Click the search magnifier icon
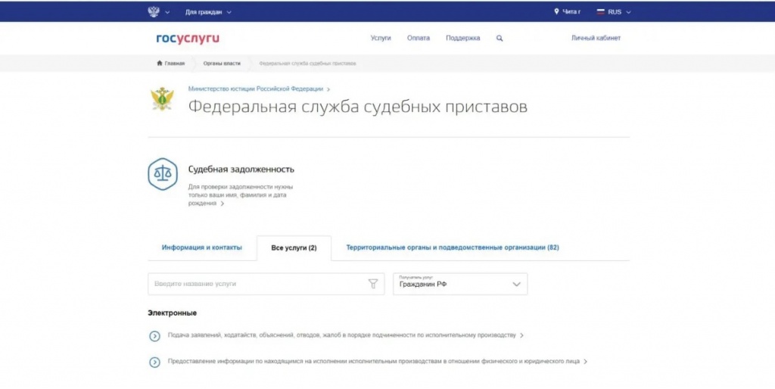775x389 pixels. point(500,38)
